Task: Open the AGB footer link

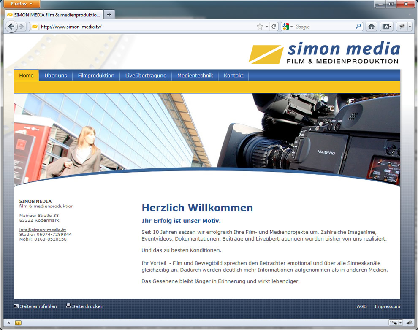Action: 362,306
